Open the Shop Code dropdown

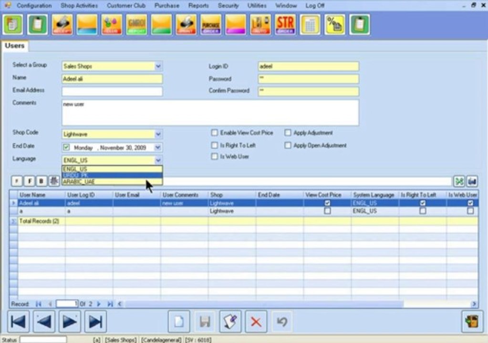pyautogui.click(x=158, y=134)
